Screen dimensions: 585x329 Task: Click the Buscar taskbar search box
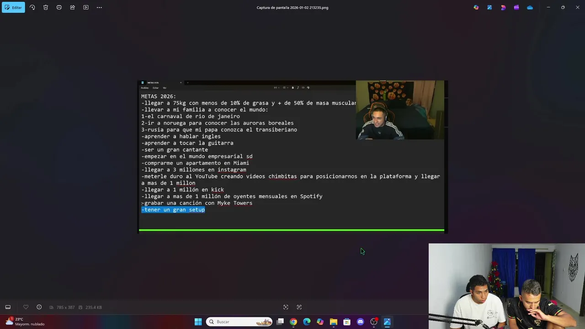pyautogui.click(x=239, y=322)
